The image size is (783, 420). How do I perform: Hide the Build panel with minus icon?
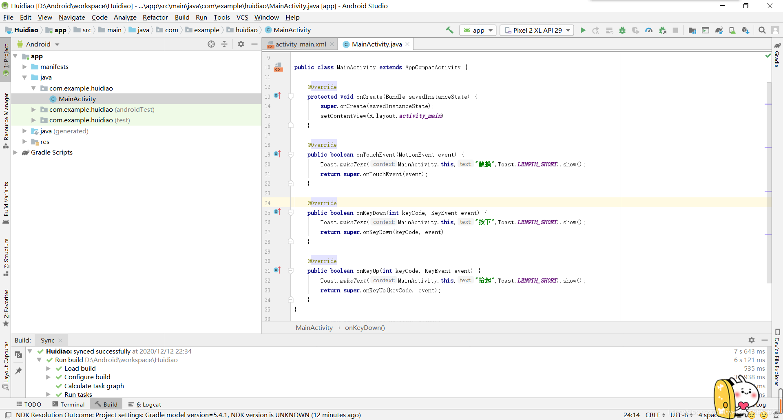[x=765, y=340]
